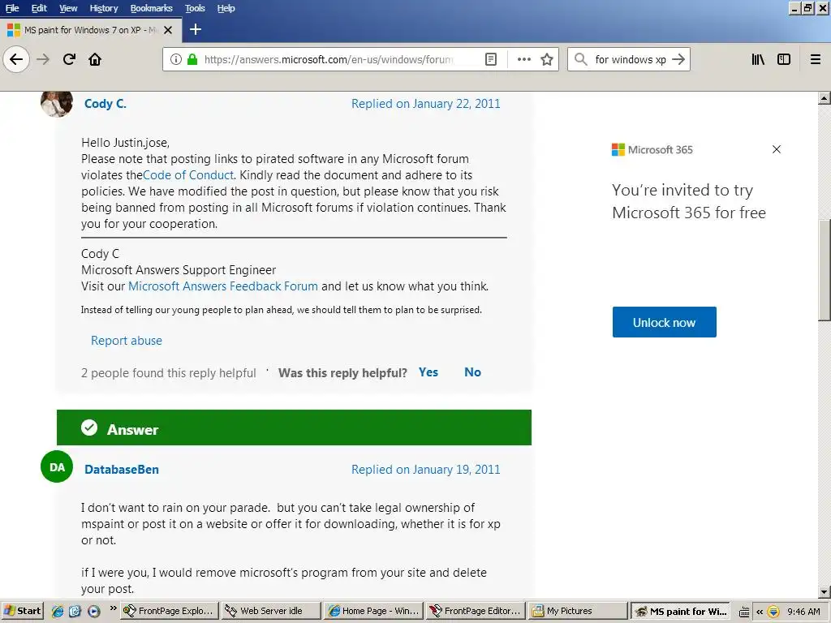The image size is (831, 623).
Task: Open a new tab with plus button
Action: coord(196,30)
